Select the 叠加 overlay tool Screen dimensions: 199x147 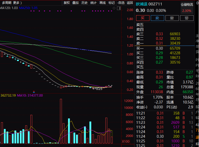click(x=76, y=3)
